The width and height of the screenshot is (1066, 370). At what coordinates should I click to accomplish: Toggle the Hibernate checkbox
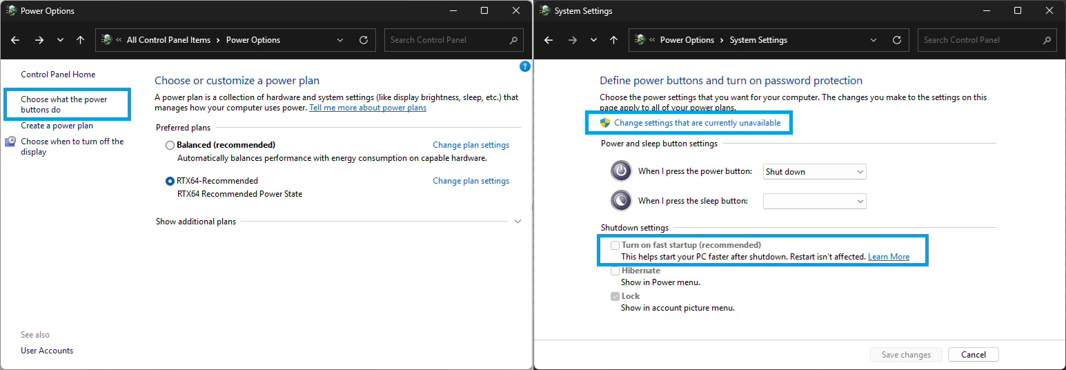615,271
